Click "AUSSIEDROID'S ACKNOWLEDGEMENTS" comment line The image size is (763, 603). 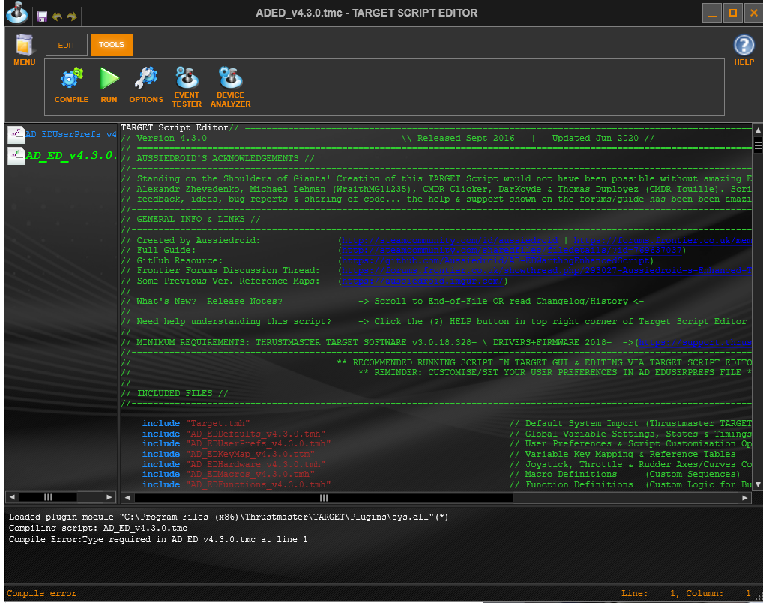pos(218,158)
